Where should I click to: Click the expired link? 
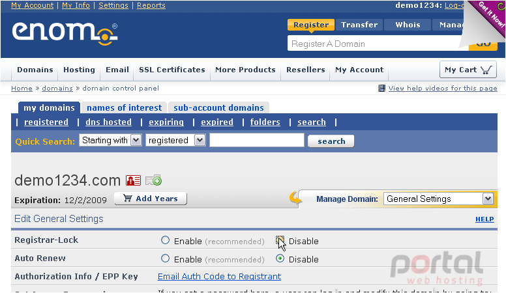tap(217, 122)
